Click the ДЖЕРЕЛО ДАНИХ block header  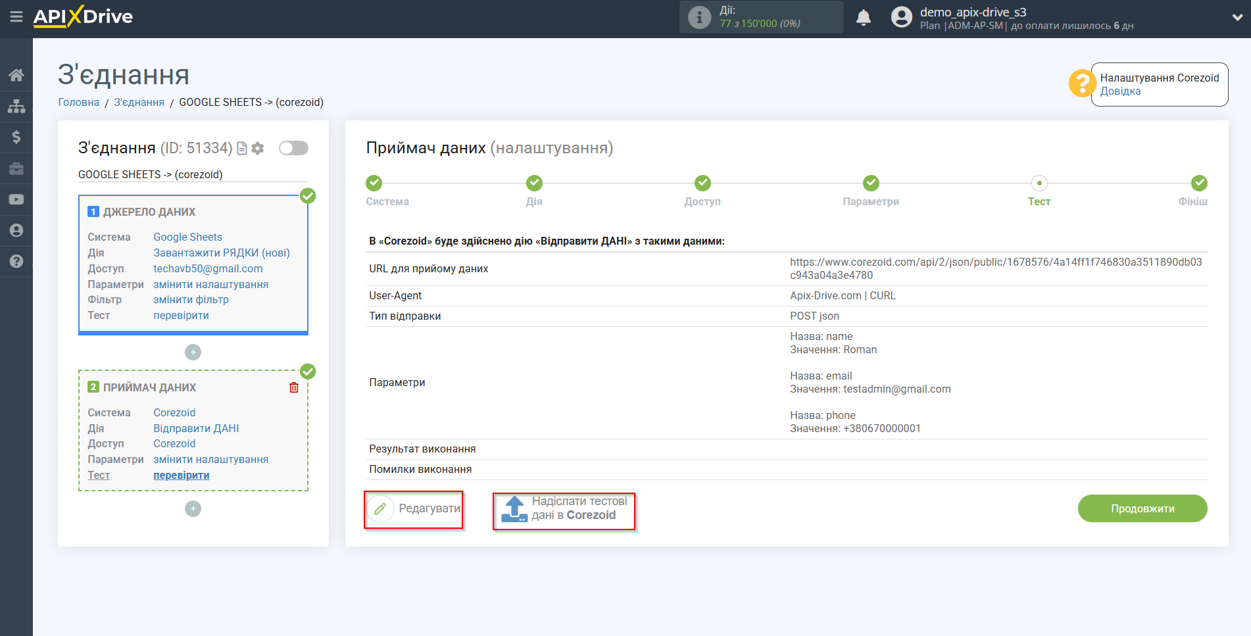141,212
